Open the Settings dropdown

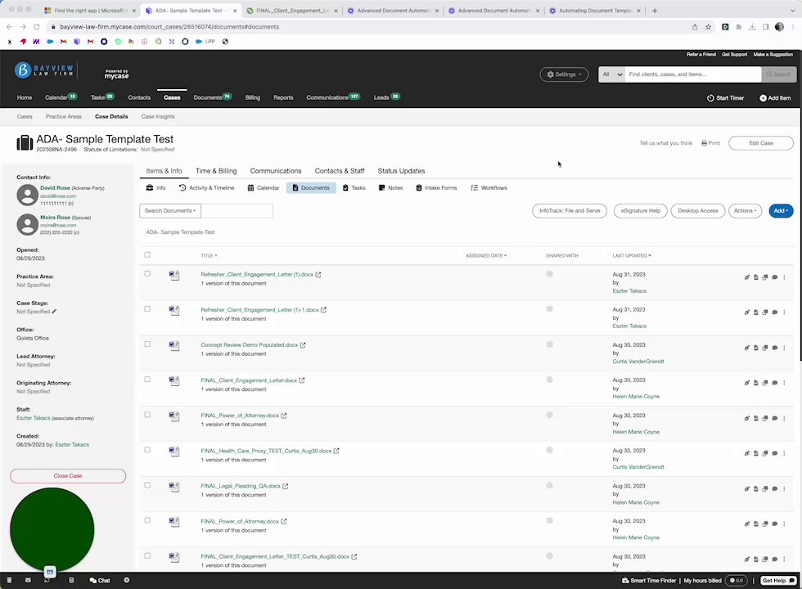pyautogui.click(x=564, y=74)
